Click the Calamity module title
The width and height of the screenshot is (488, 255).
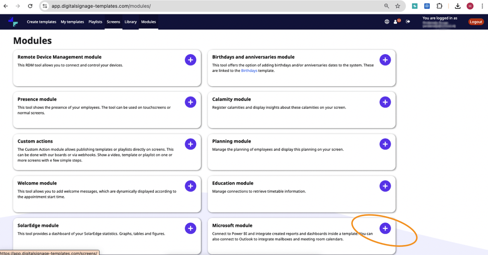[232, 99]
